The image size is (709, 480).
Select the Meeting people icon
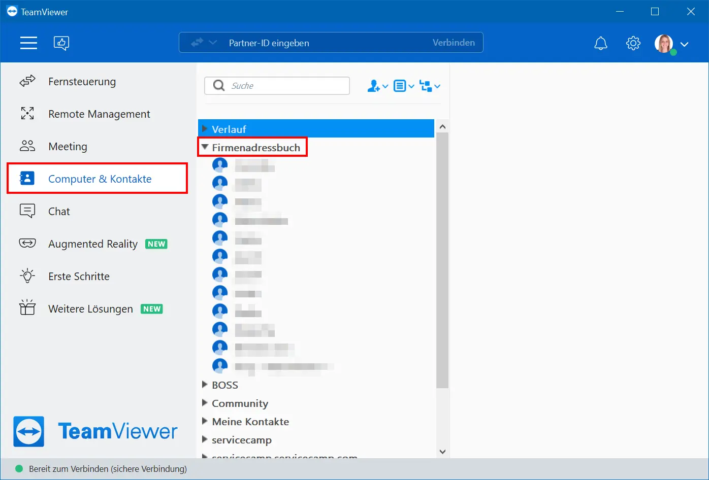pos(27,146)
